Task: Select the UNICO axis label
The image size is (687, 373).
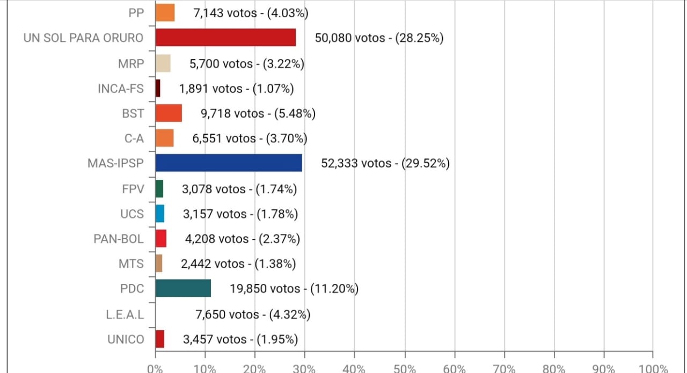Action: tap(126, 339)
